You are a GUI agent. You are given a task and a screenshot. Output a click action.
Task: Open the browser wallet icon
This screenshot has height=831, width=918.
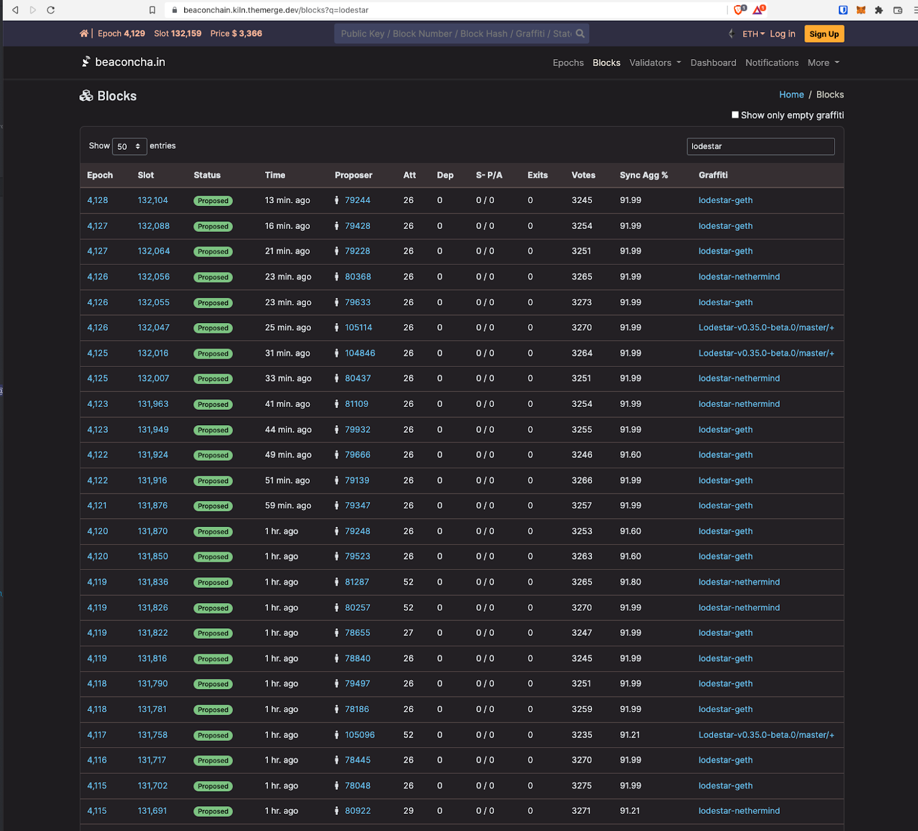898,10
